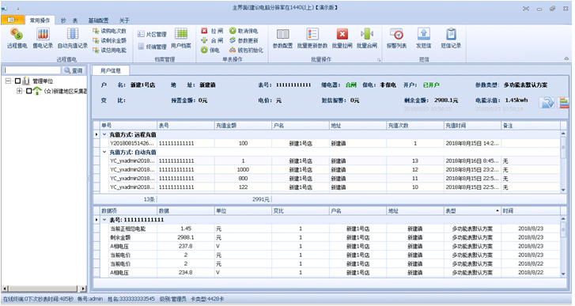Check the 新建地区采集器 tree checkbox
575x306 pixels.
tap(28, 91)
